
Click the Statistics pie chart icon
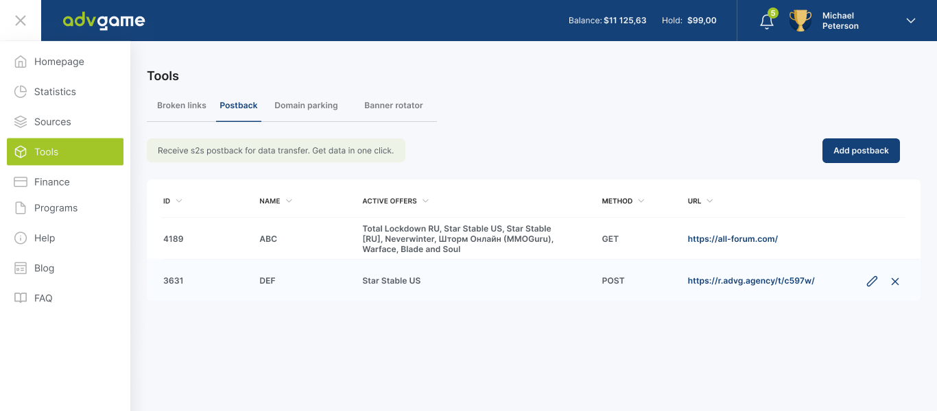click(21, 92)
